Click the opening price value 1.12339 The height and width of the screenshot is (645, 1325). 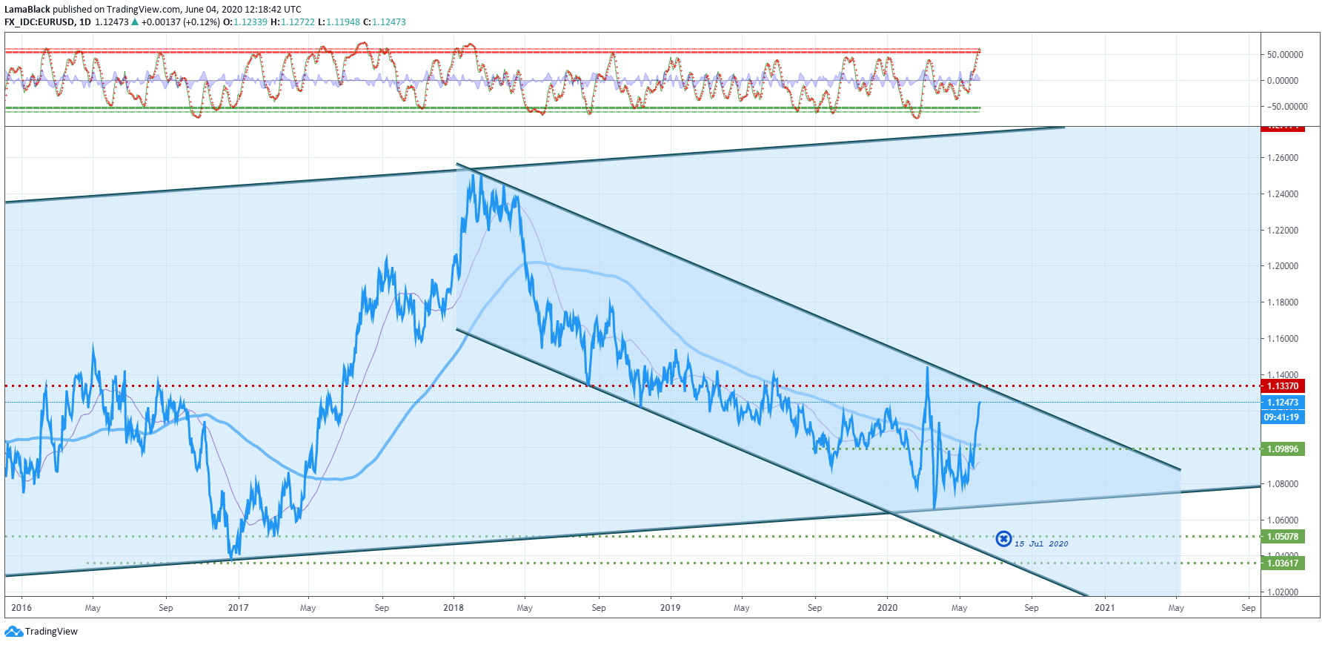(x=250, y=22)
